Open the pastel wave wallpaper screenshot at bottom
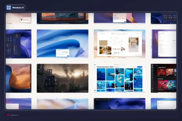The width and height of the screenshot is (182, 121). click(x=63, y=104)
